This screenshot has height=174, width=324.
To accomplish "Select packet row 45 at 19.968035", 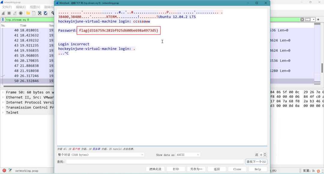I will click(x=27, y=55).
